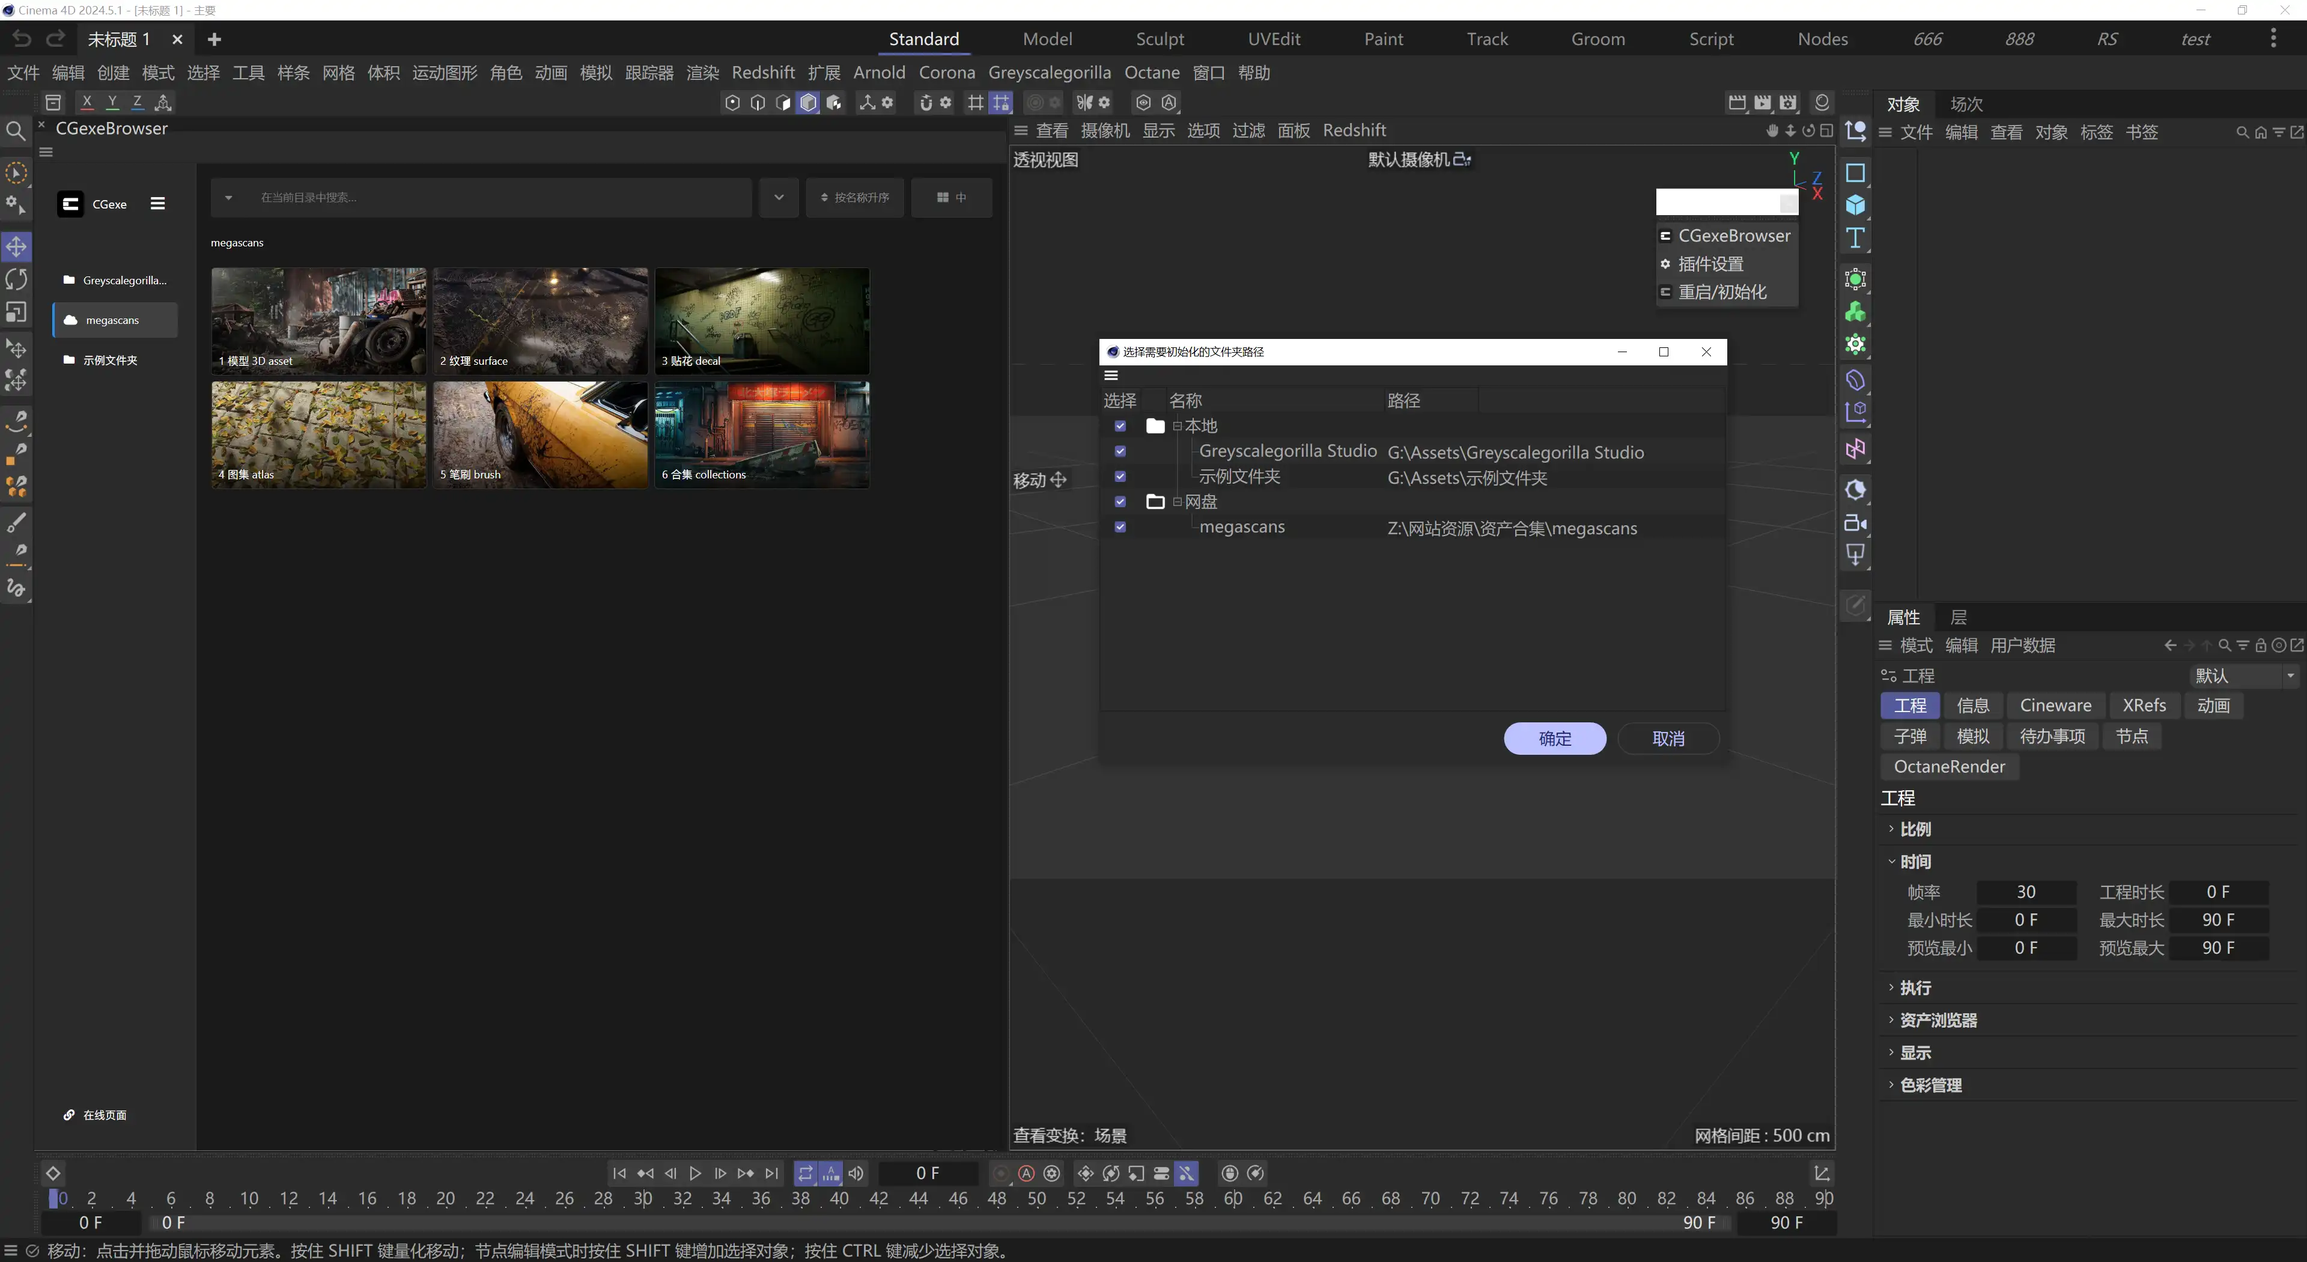Collapse the 网盘 tree node
The width and height of the screenshot is (2307, 1262).
[x=1177, y=502]
